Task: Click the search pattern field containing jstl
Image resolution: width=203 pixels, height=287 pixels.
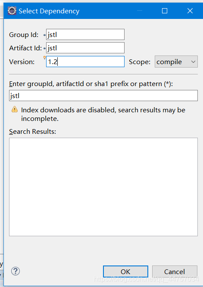Action: coord(103,96)
